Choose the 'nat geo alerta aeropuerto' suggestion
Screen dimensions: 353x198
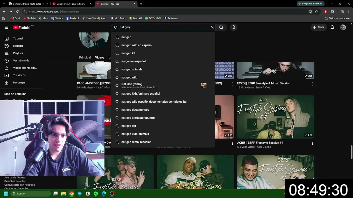[x=163, y=118]
